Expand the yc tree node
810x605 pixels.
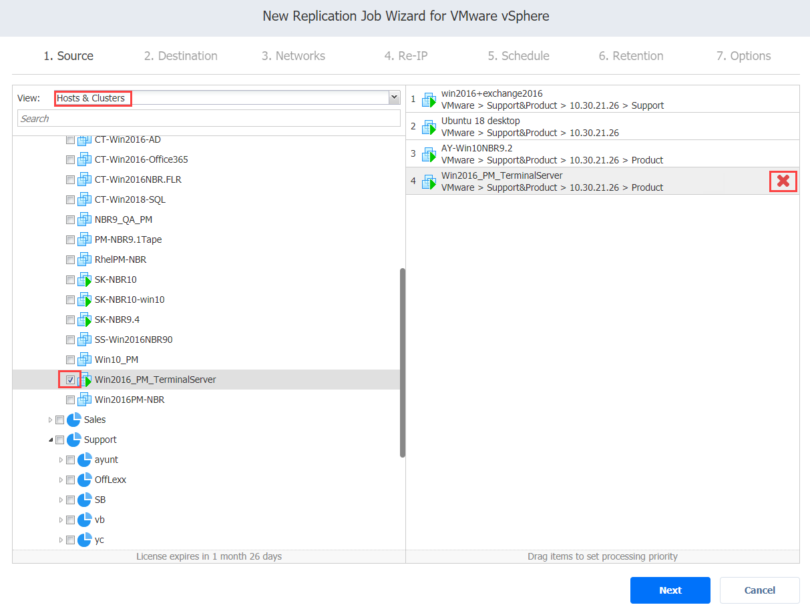click(61, 540)
